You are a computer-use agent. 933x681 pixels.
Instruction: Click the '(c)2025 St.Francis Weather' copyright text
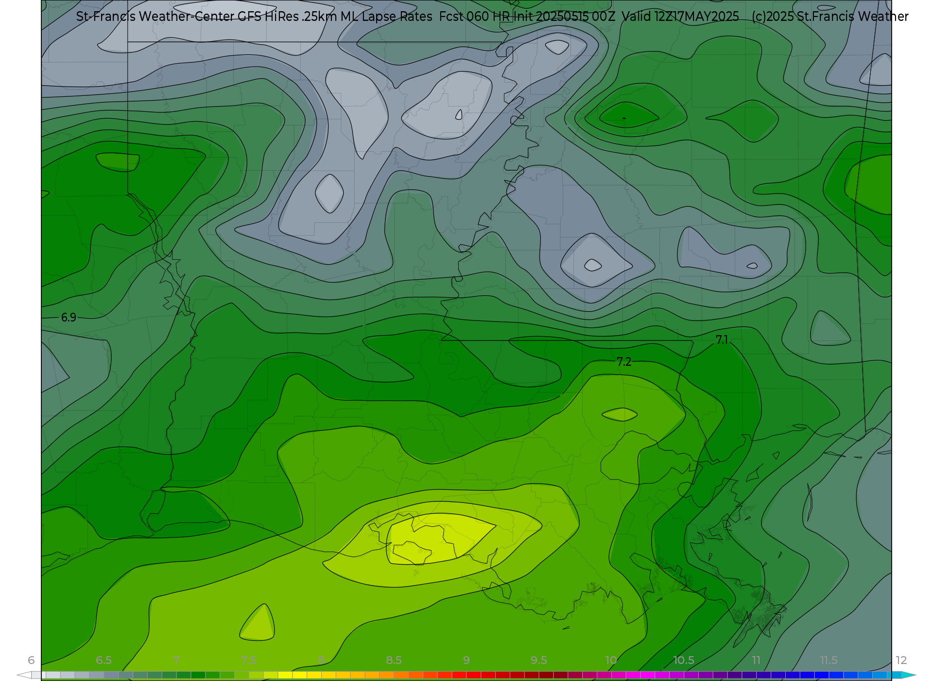[830, 17]
